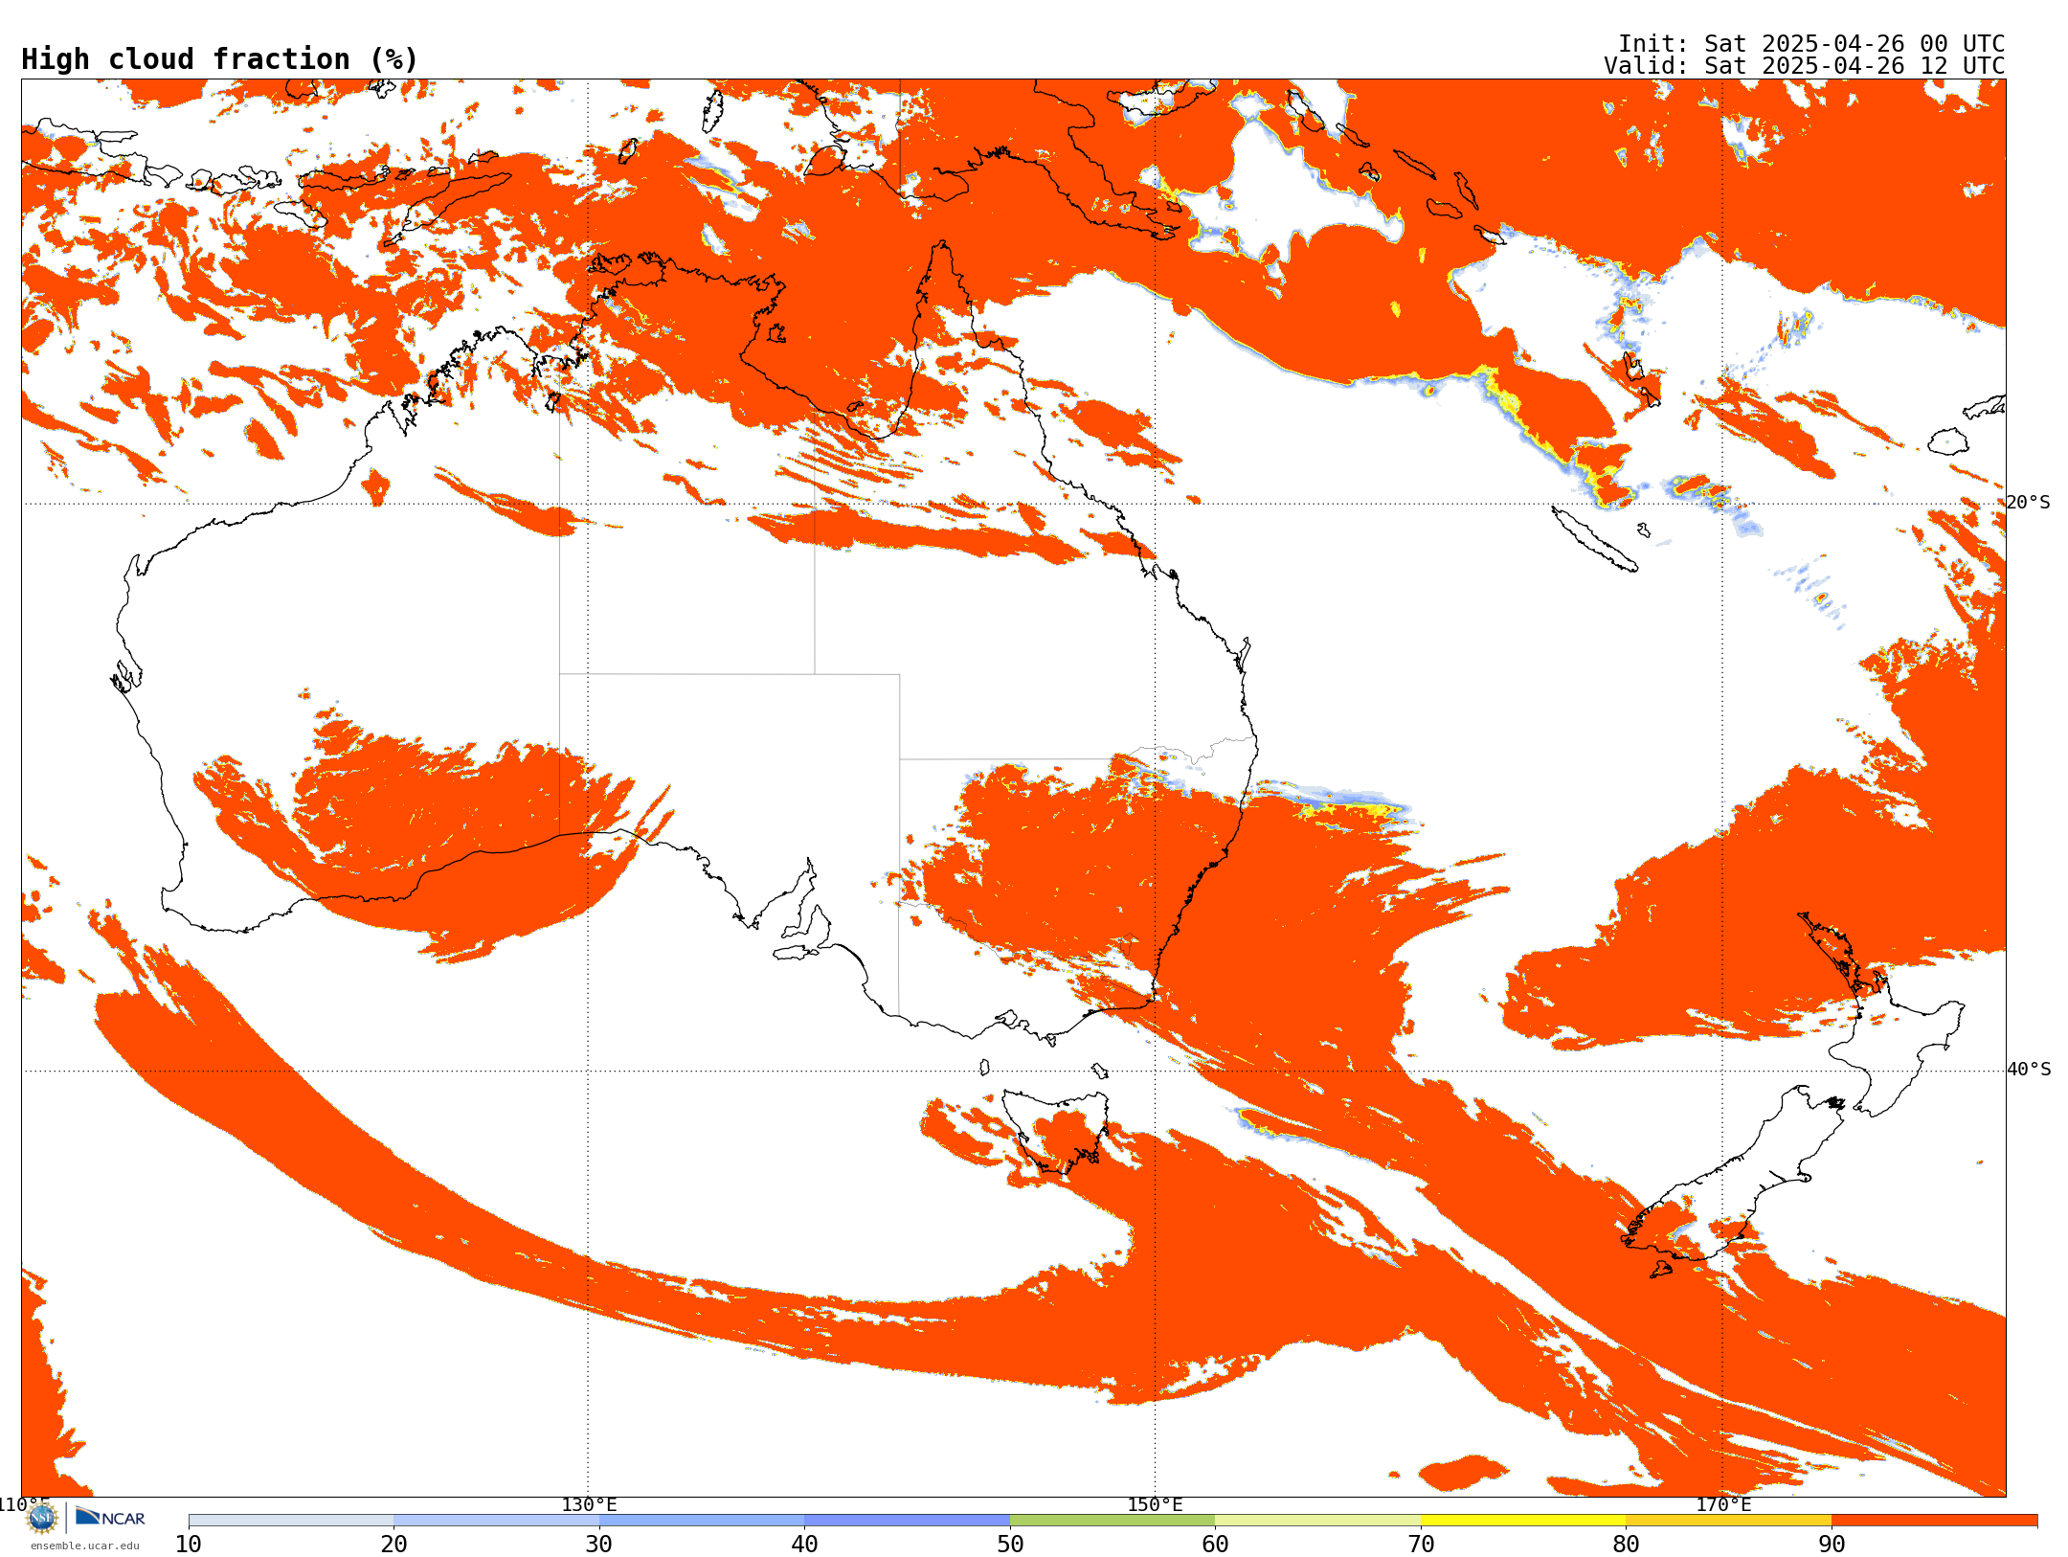Click the 10–20 pale gray colorbar segment
Screen dimensions: 2068x1557
[291, 1521]
